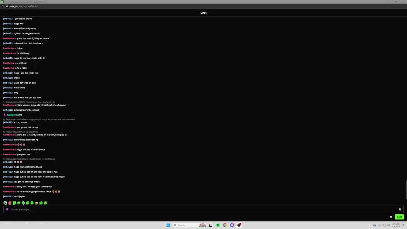Screen dimensions: 407x229
Task: Open Task View from taskbar
Action: pyautogui.click(x=210, y=225)
